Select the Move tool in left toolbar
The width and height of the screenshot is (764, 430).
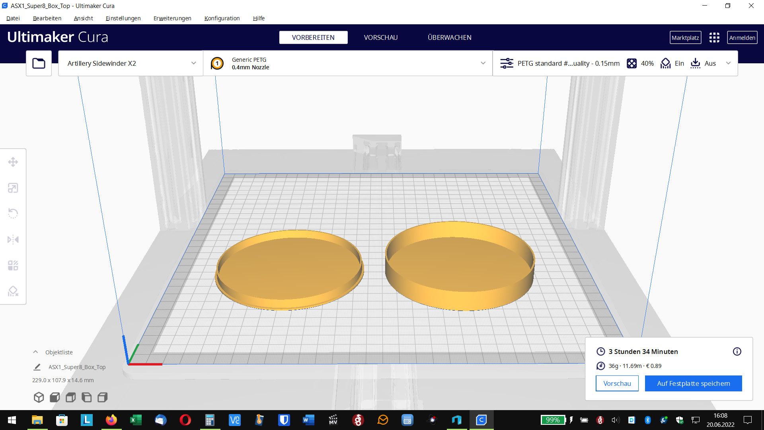click(13, 162)
